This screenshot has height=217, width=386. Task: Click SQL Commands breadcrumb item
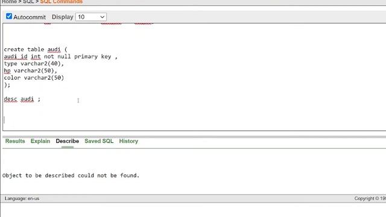coord(62,2)
